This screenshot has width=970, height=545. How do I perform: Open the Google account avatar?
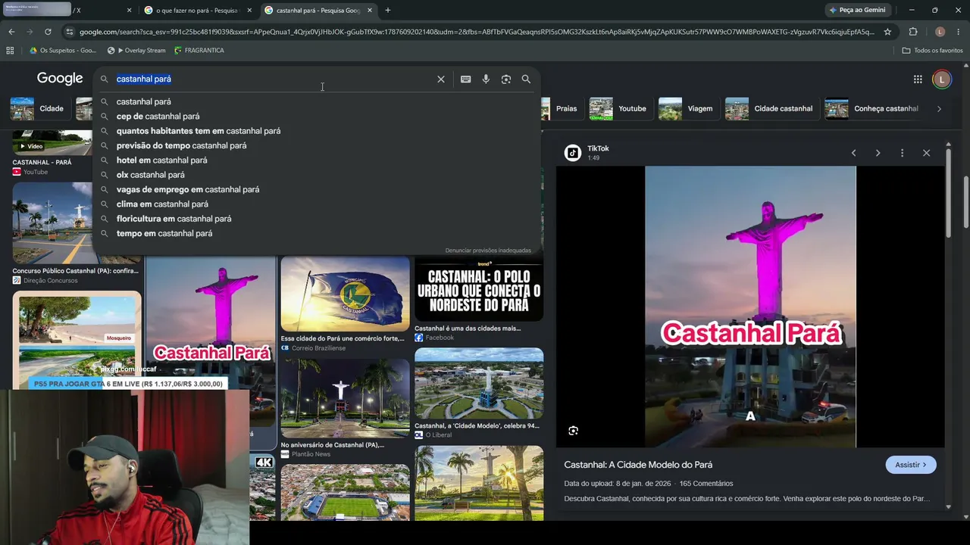pyautogui.click(x=942, y=79)
